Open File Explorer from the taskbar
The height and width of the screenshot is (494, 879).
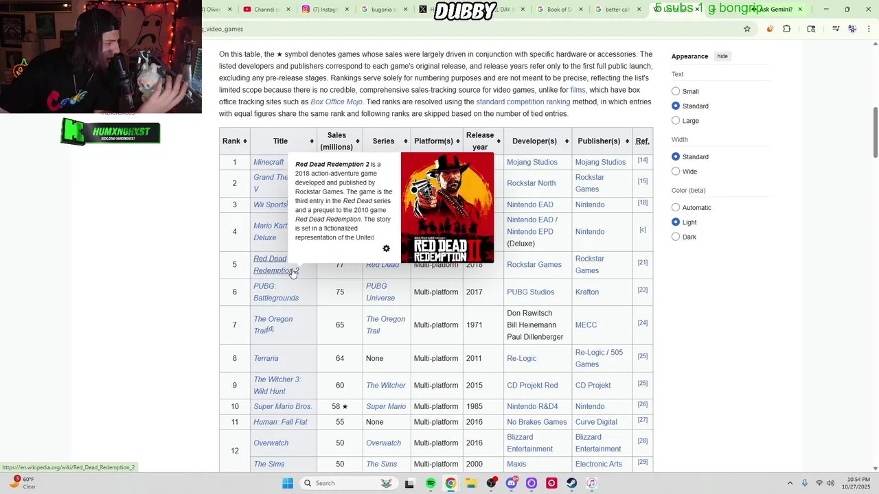(471, 483)
